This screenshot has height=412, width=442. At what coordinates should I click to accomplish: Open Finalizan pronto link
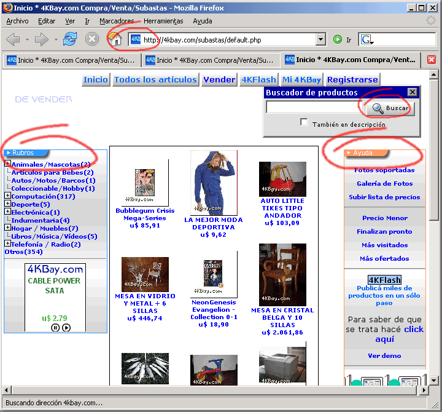[384, 232]
